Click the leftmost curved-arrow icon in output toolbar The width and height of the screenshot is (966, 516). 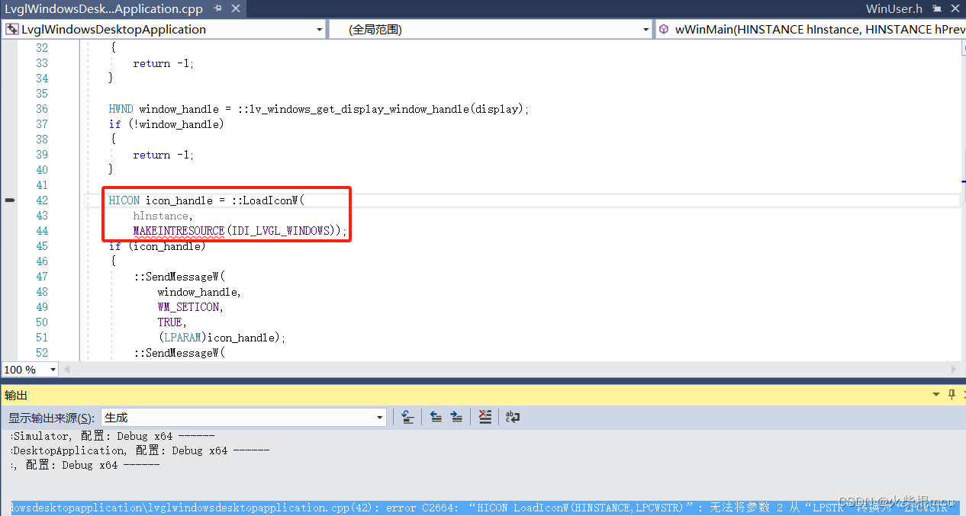(407, 416)
